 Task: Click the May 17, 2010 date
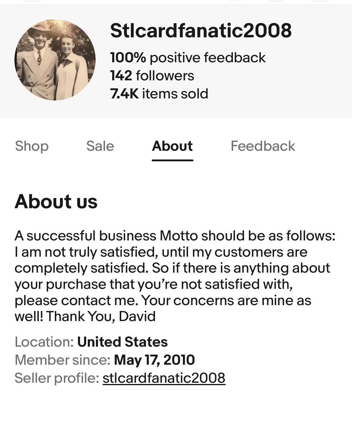point(154,360)
